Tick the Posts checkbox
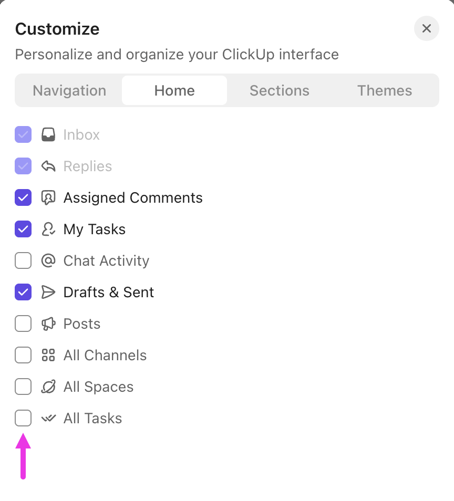This screenshot has width=454, height=501. click(23, 323)
